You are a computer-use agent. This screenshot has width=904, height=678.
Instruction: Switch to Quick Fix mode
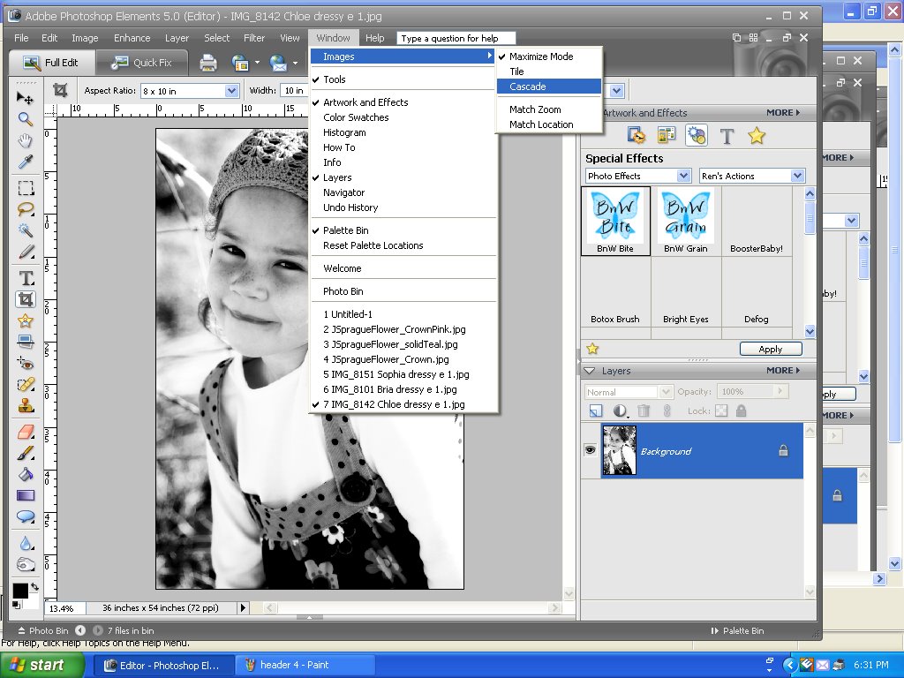pos(142,63)
